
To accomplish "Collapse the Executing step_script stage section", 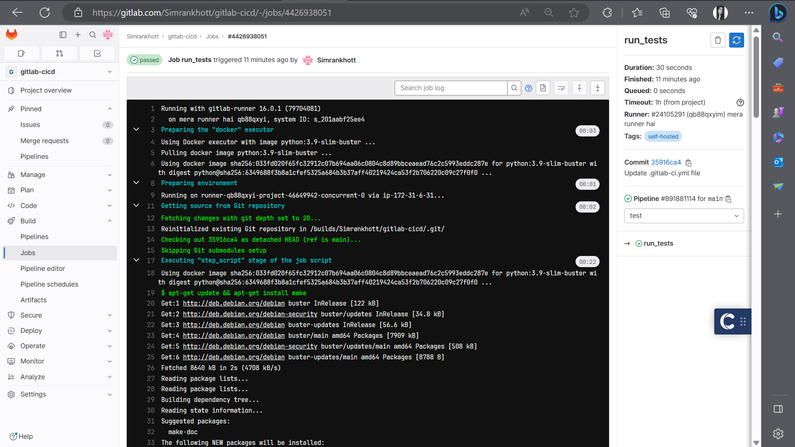I will (136, 260).
